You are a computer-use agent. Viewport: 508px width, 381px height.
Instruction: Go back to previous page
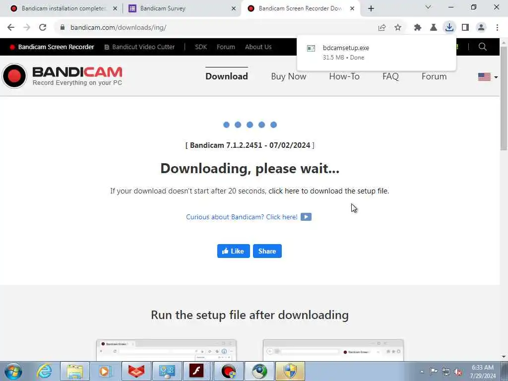(x=11, y=28)
